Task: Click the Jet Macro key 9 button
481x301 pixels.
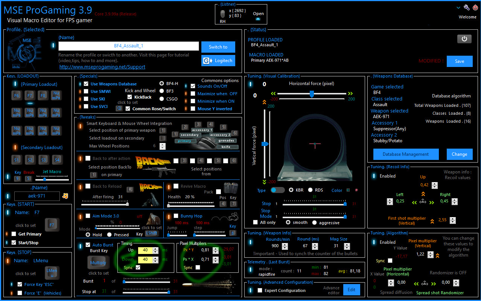Action: point(17,179)
